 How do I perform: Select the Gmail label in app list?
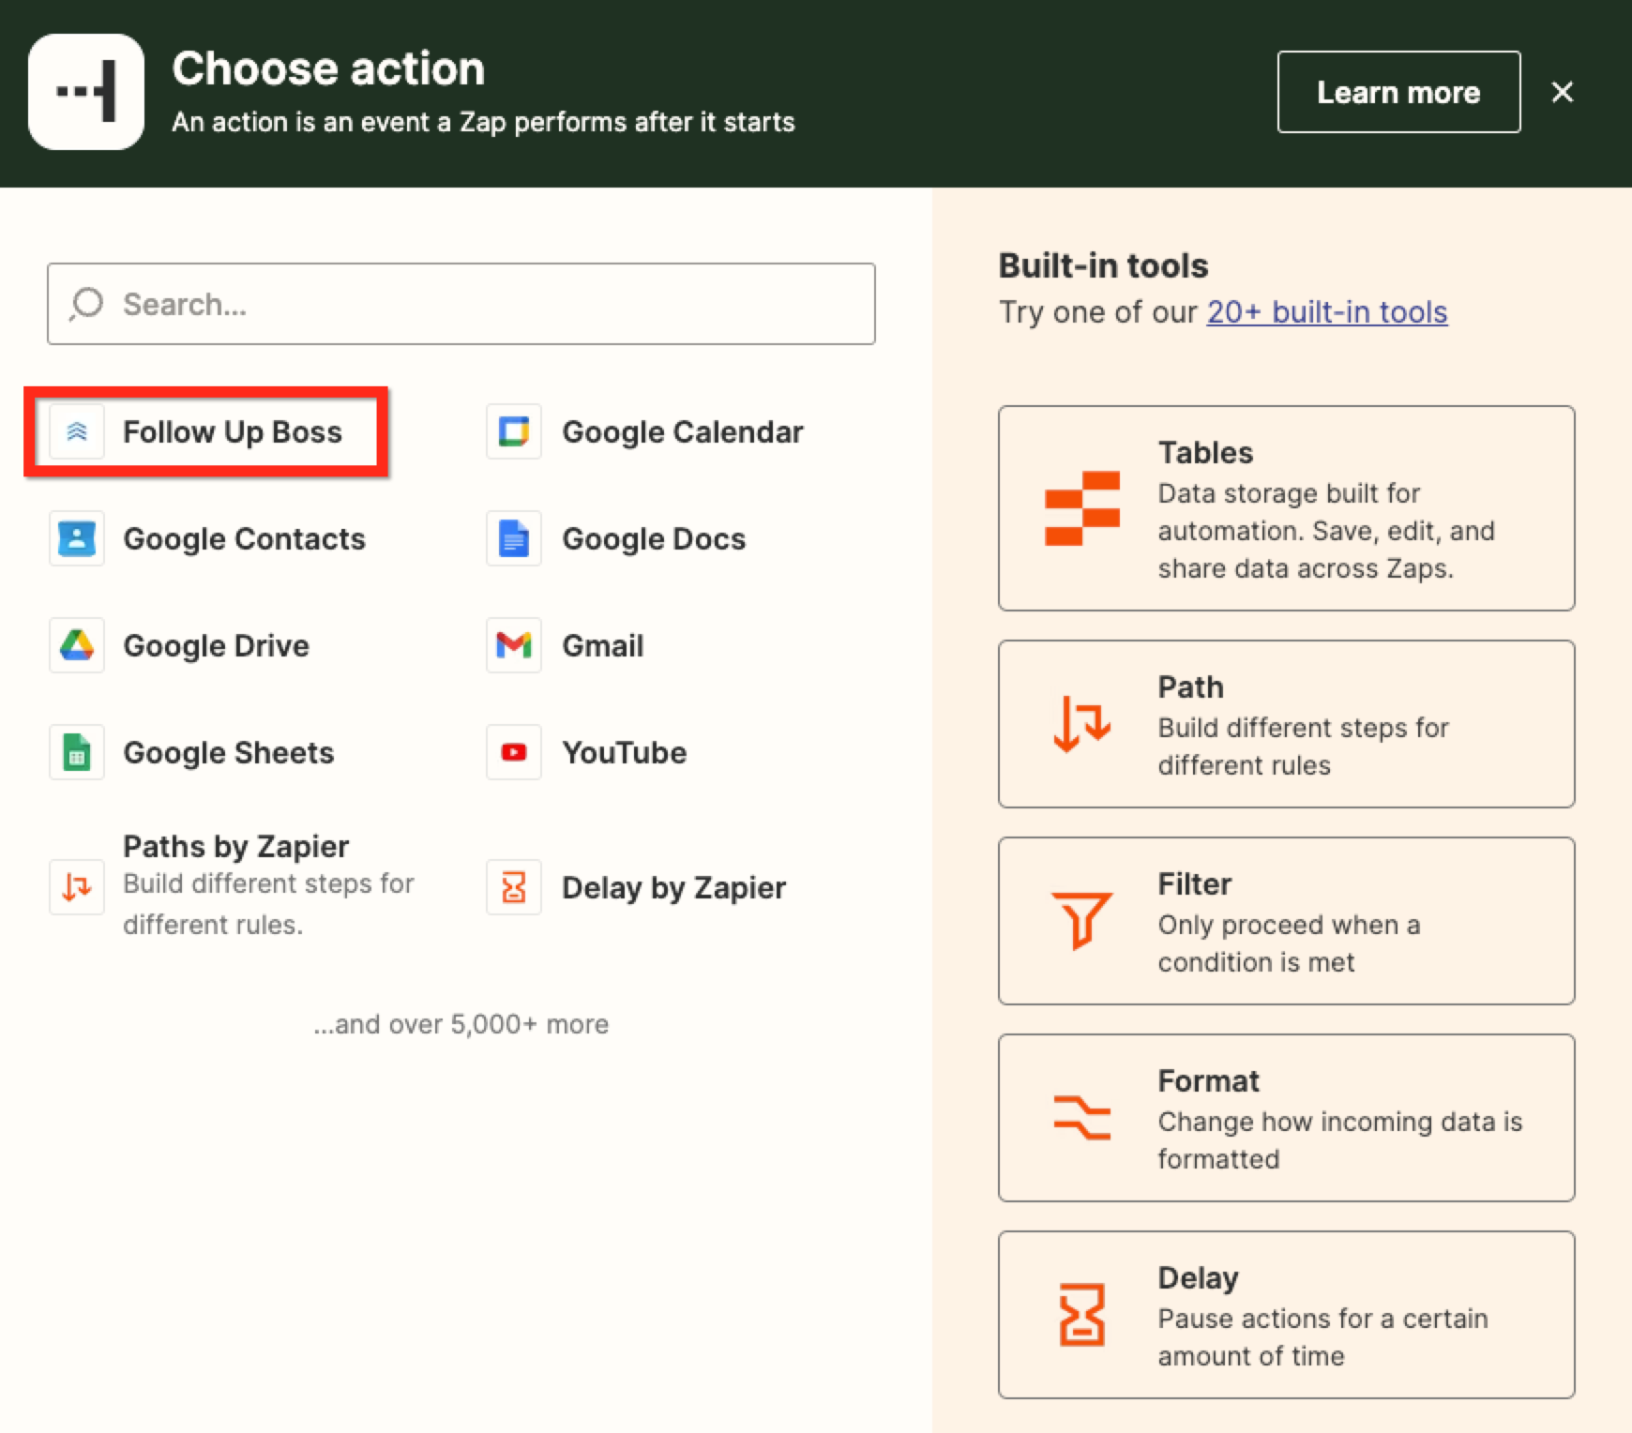pyautogui.click(x=602, y=645)
